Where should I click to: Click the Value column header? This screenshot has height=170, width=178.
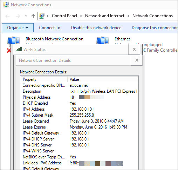[103, 79]
